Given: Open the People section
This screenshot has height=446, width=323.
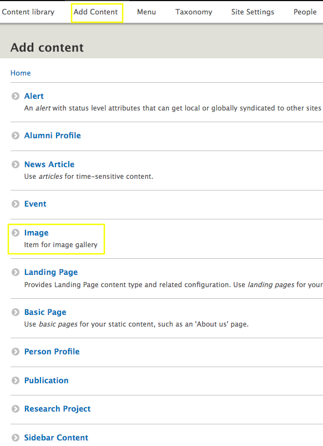Looking at the screenshot, I should pyautogui.click(x=305, y=12).
